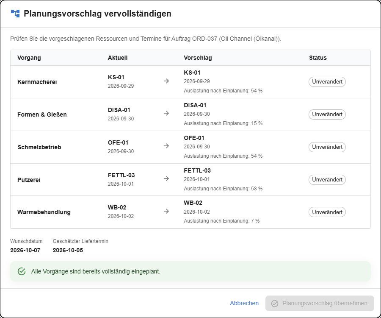Click the message Alle Vorgänge sind bereits vollständig eingeplant
381x318 pixels.
coord(96,271)
